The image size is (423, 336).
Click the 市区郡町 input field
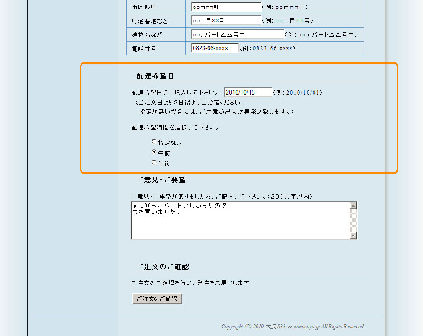click(226, 7)
